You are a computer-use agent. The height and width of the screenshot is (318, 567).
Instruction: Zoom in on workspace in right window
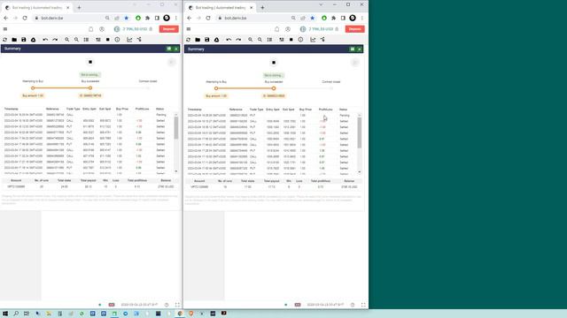(250, 40)
